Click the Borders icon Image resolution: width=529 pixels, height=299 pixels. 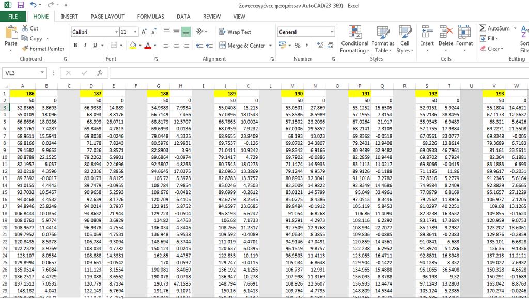pyautogui.click(x=114, y=45)
